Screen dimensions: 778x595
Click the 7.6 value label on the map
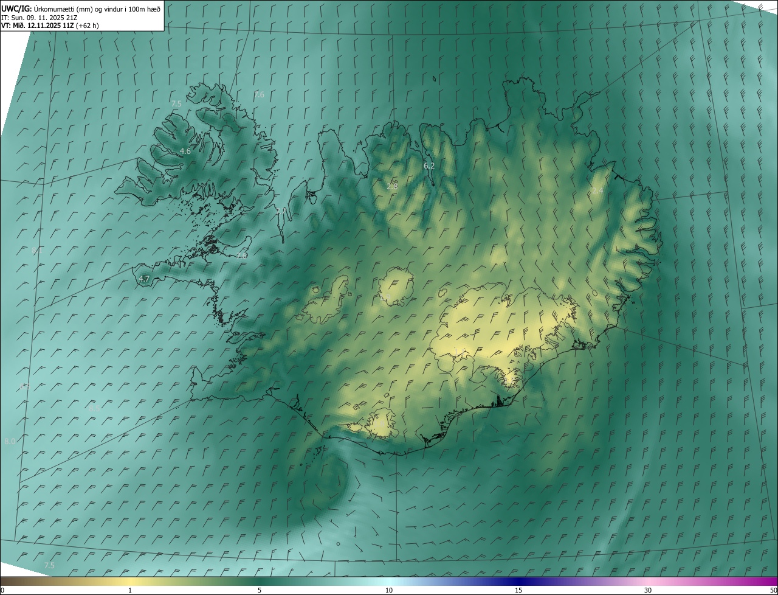coord(259,94)
